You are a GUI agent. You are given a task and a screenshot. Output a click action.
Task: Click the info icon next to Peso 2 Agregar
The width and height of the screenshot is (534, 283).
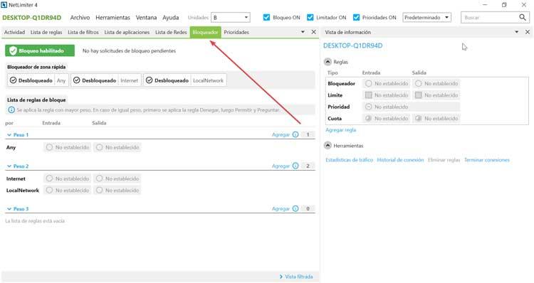(x=295, y=166)
